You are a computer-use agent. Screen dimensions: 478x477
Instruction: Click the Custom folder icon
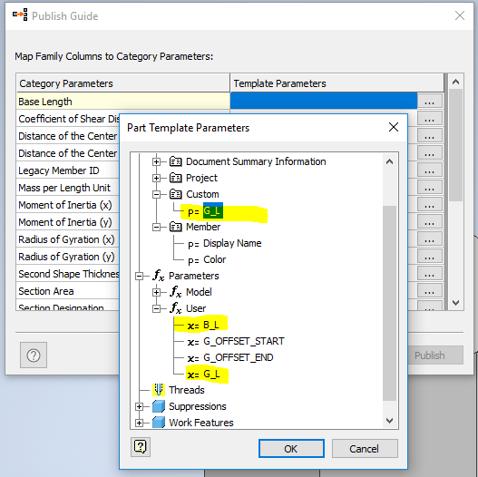[176, 194]
